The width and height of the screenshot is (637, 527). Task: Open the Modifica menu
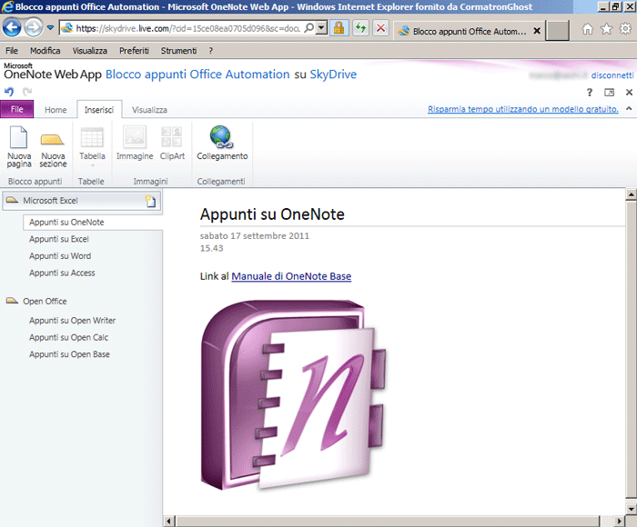click(x=45, y=51)
